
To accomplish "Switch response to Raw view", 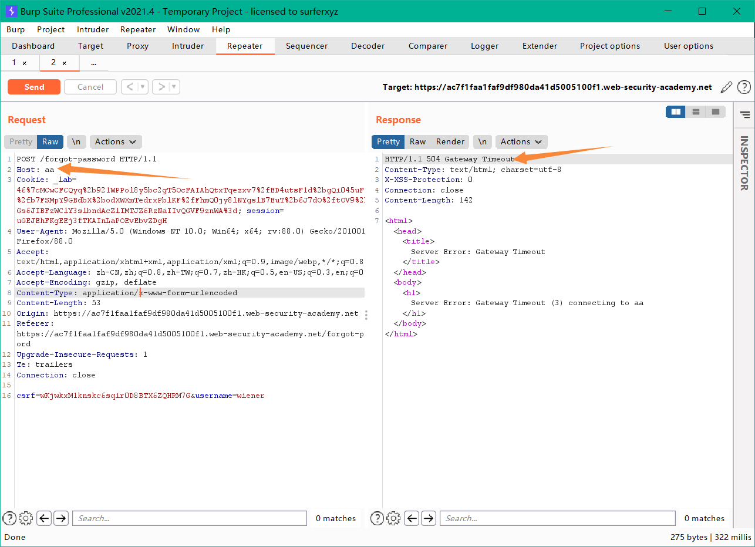I will click(x=418, y=141).
